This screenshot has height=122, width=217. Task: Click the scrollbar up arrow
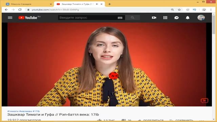[x=214, y=14]
